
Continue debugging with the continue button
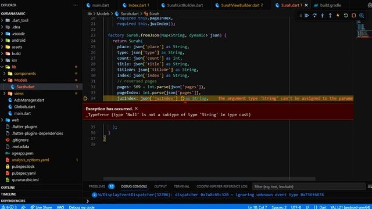(x=307, y=16)
